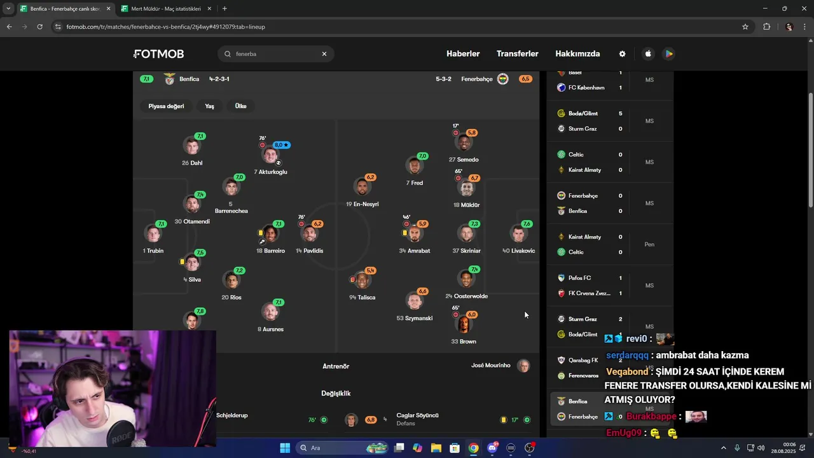
Task: Click the FotMob logo
Action: pyautogui.click(x=158, y=54)
